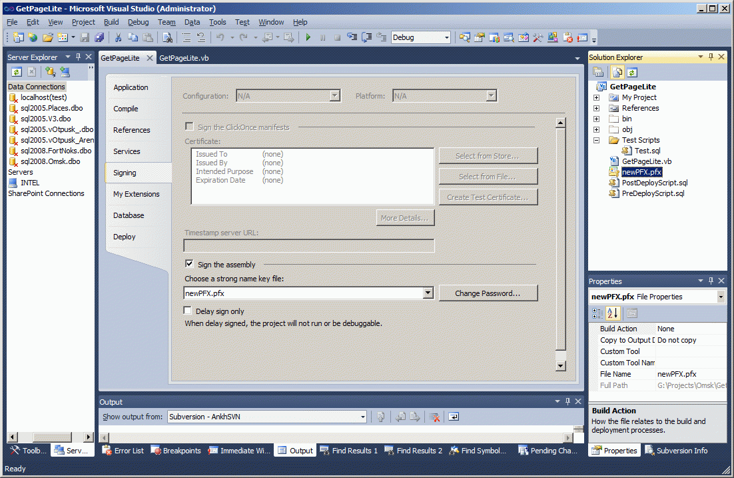Select PostDeployScript.sql in Solution Explorer
The image size is (734, 478).
click(655, 183)
